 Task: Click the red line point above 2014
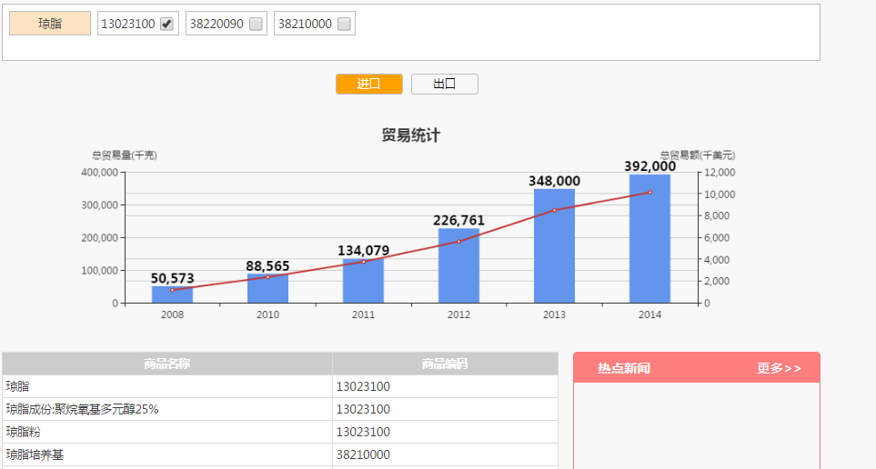point(649,193)
